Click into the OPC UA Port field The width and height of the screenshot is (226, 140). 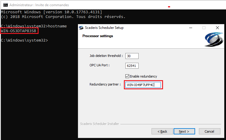point(132,66)
